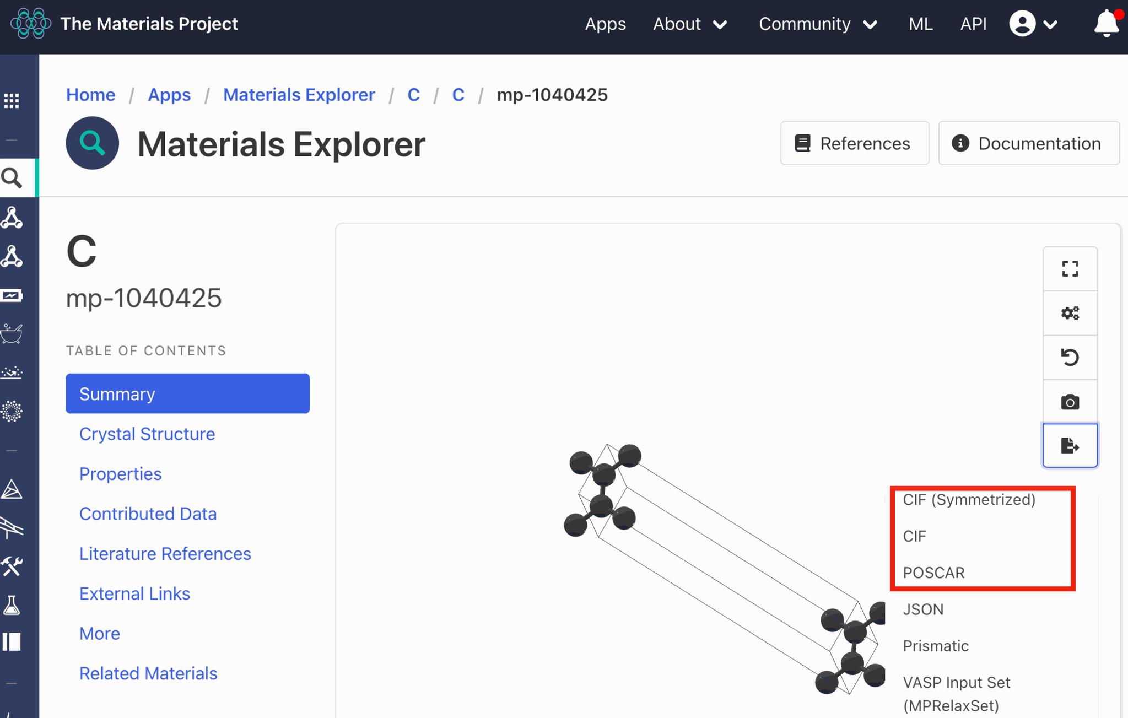Click second C breadcrumb link
This screenshot has height=718, width=1128.
point(458,95)
